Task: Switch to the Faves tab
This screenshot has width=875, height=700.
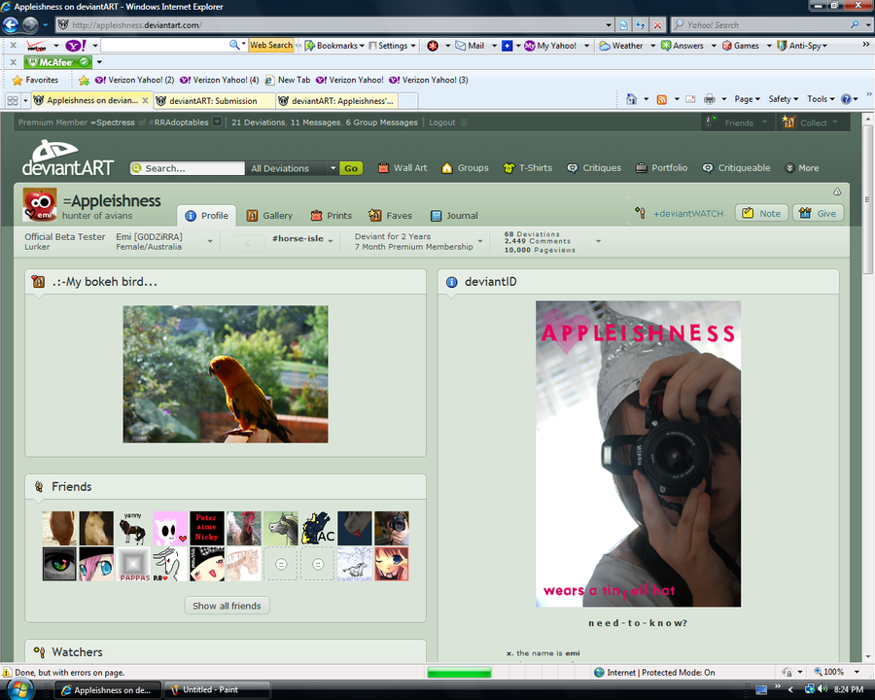Action: 390,216
